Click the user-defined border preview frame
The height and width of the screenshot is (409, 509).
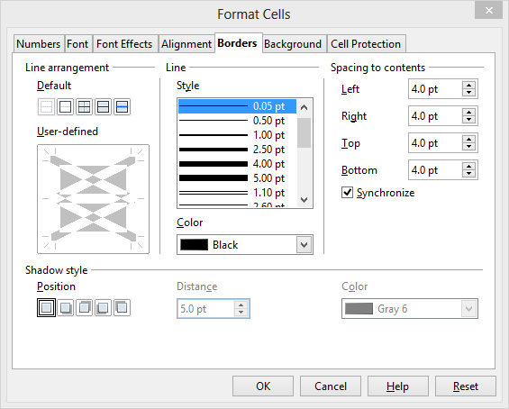coord(93,199)
